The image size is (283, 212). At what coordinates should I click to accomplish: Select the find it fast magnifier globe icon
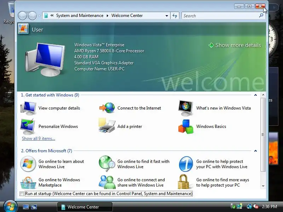coord(107,164)
